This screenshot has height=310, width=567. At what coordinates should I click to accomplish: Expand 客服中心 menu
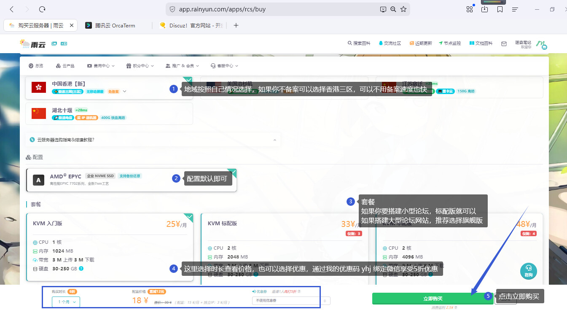coord(224,66)
